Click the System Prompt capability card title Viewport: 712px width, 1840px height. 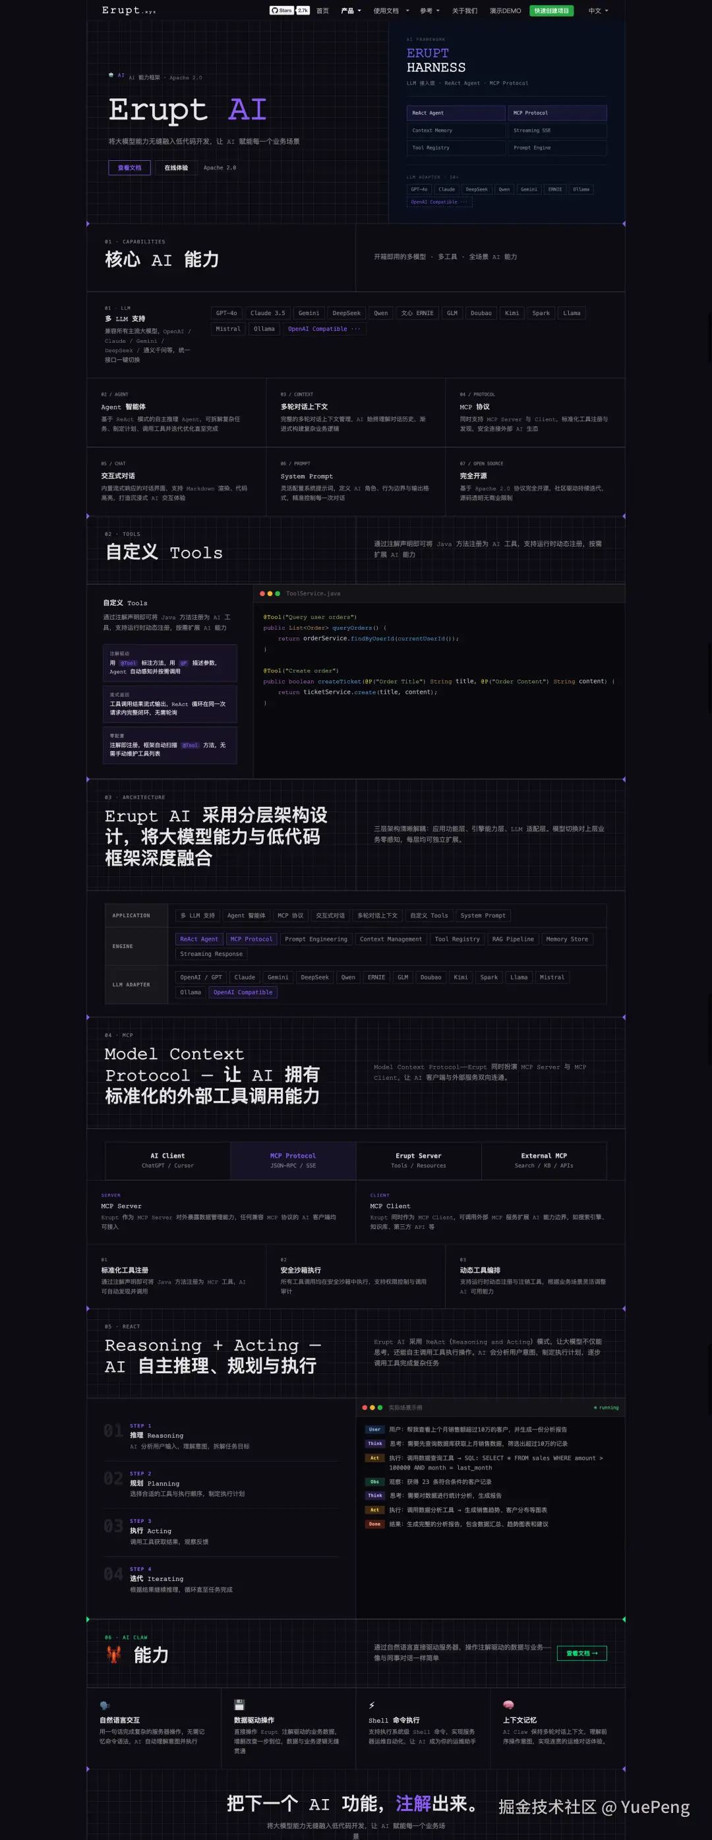coord(307,477)
